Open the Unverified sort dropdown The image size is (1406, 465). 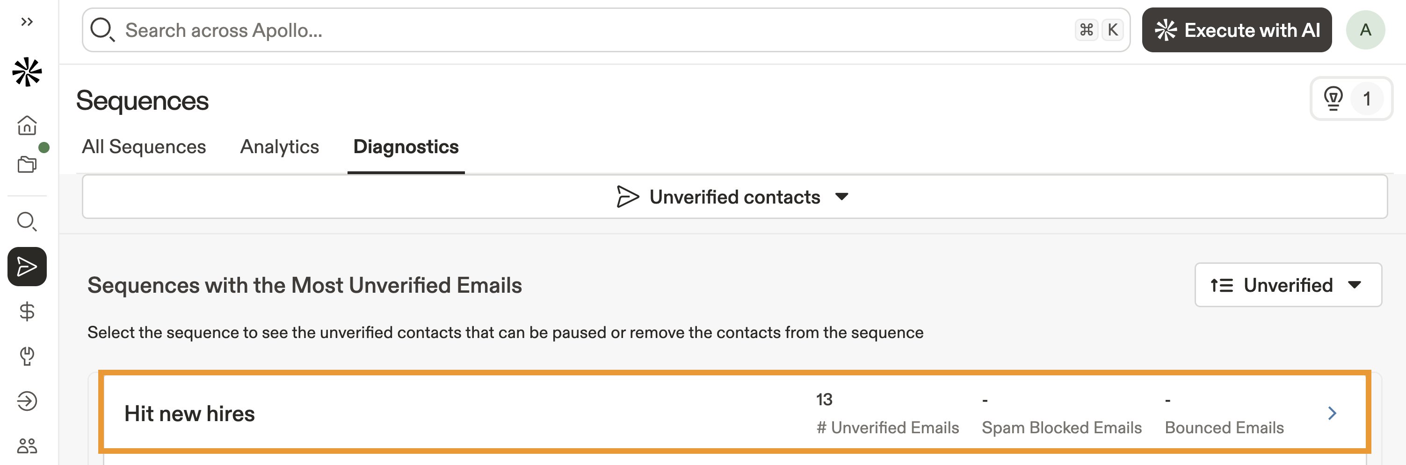pos(1288,285)
